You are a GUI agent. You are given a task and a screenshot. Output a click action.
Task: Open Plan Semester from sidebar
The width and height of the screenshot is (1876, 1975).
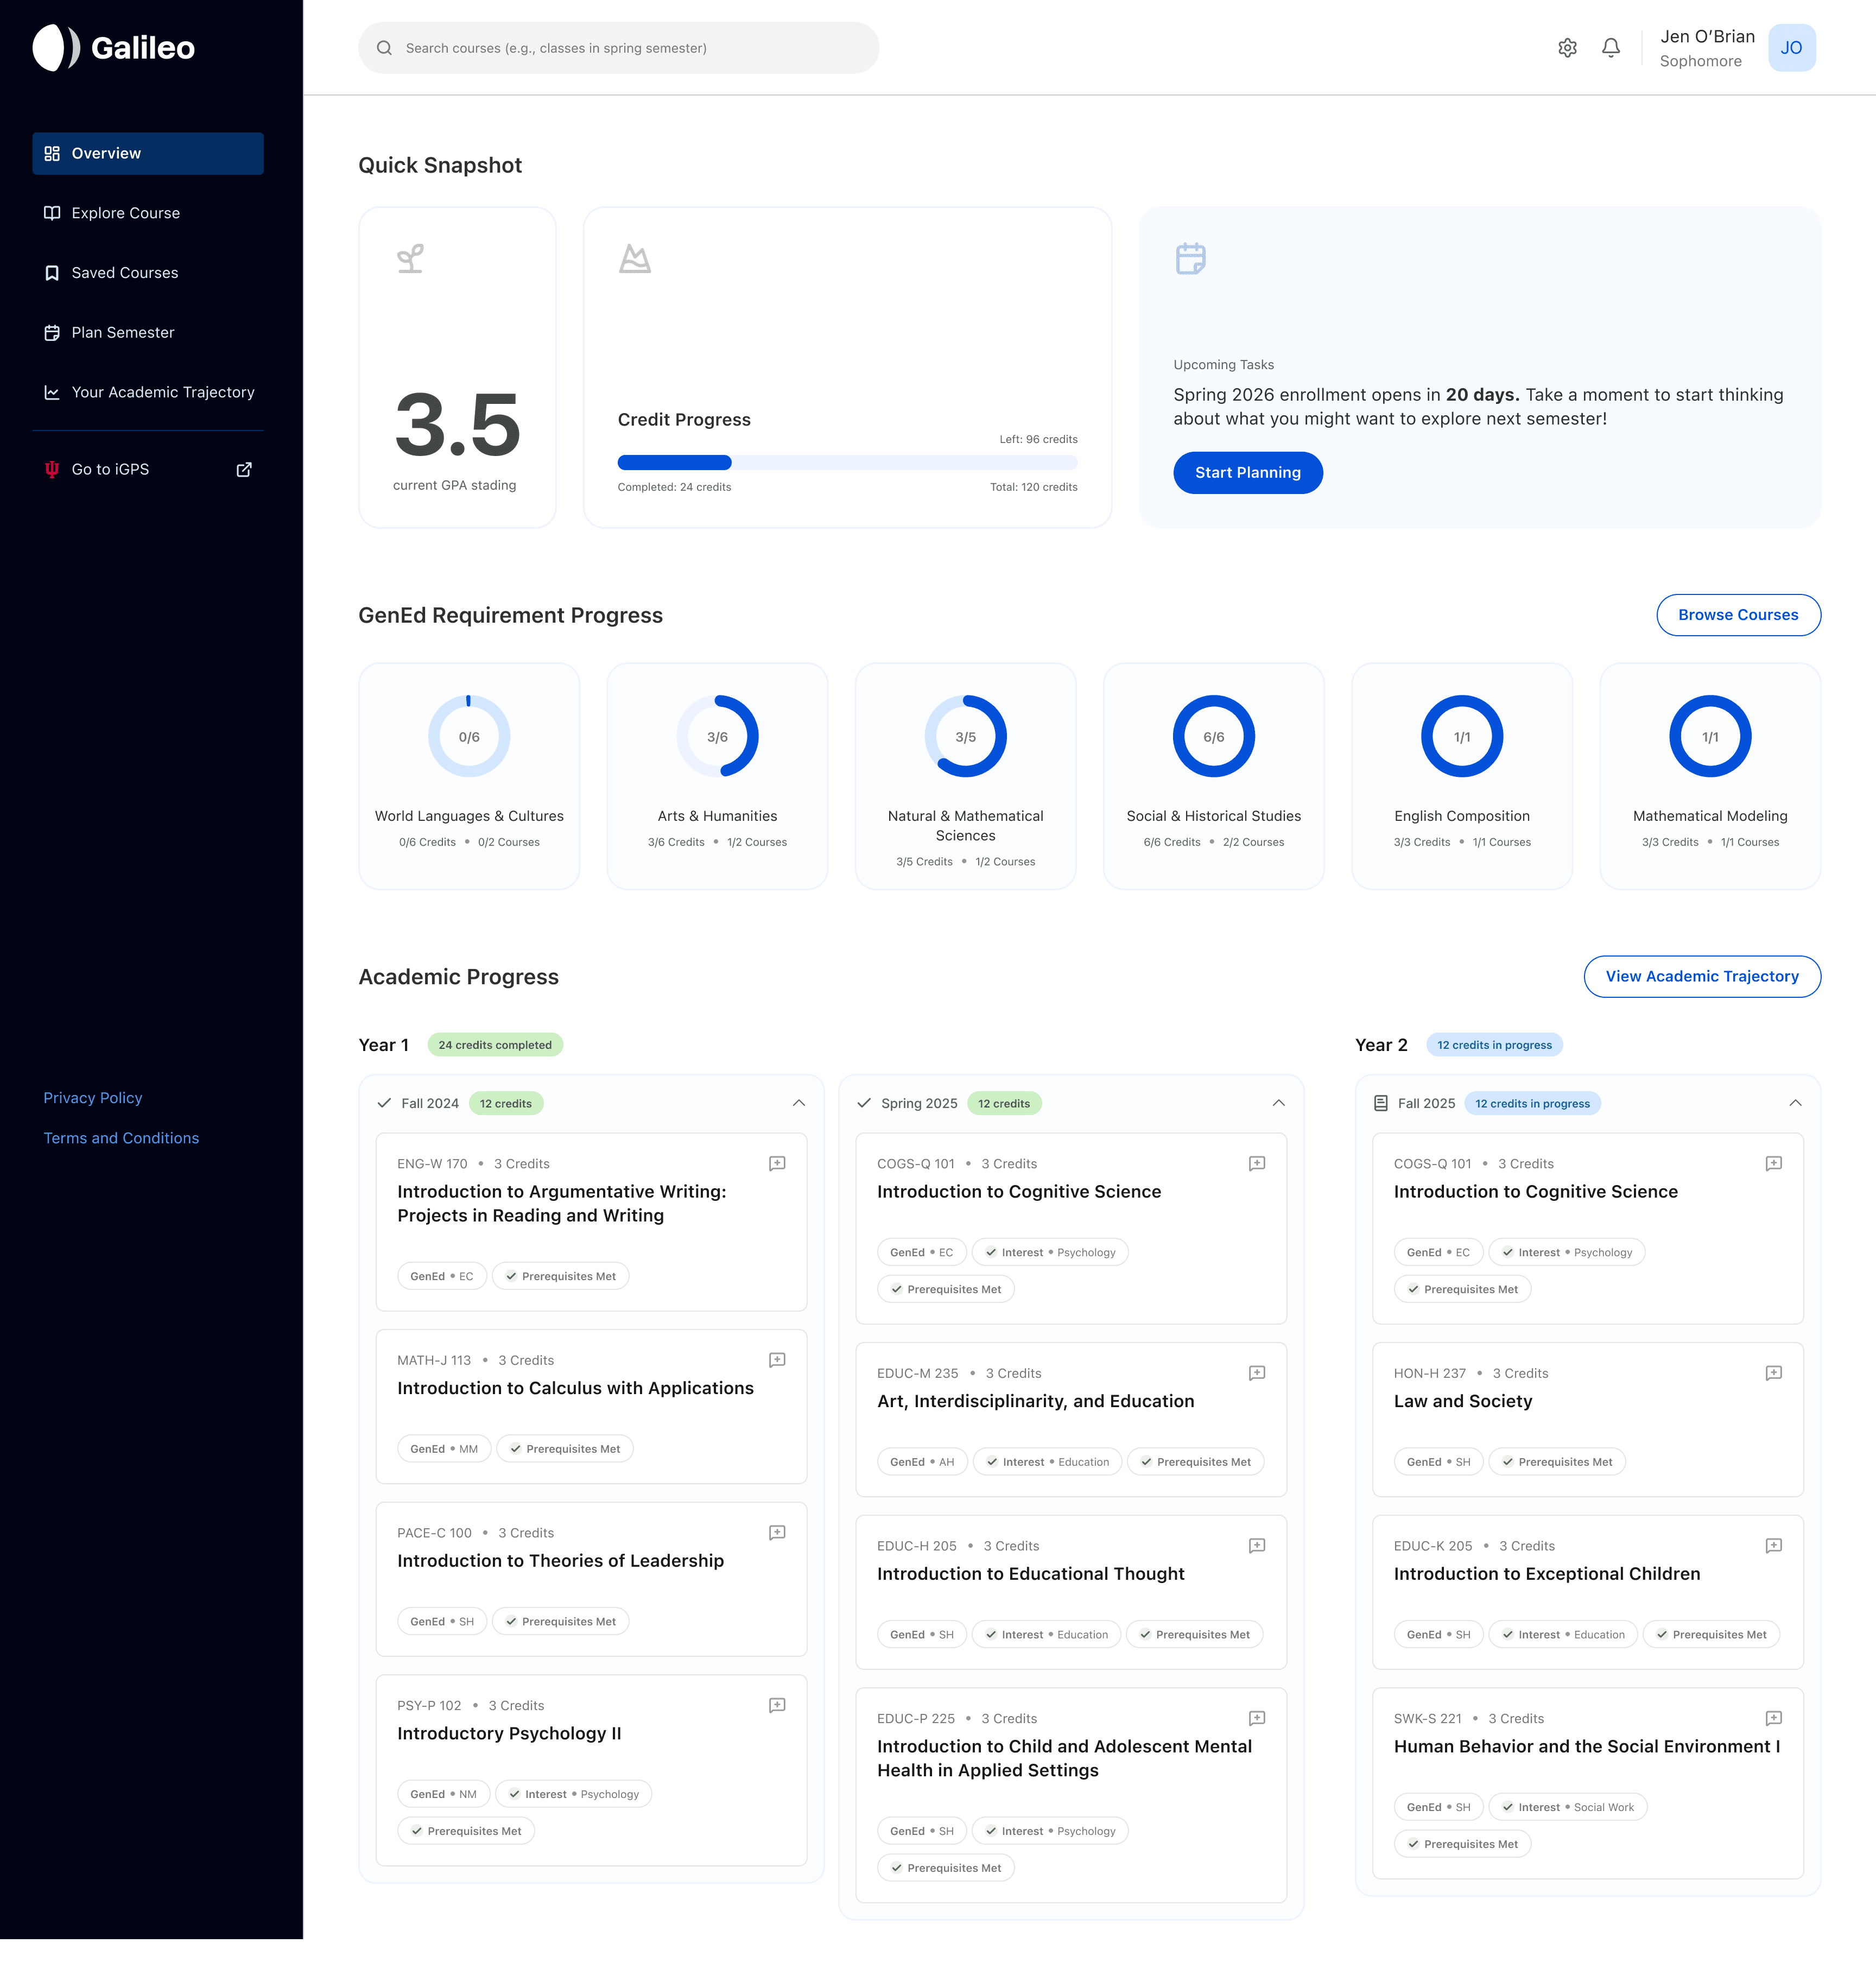click(122, 332)
